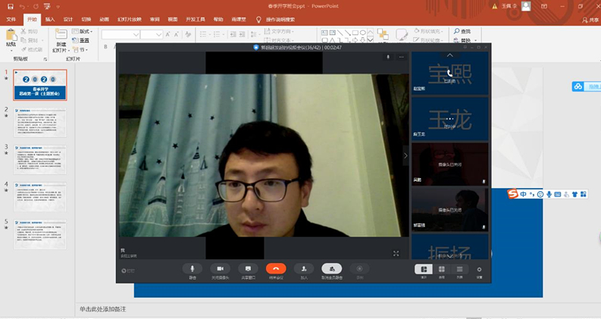
Task: Click the 查找 find button
Action: coord(462,31)
